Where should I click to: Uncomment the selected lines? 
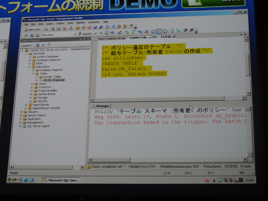(x=178, y=31)
